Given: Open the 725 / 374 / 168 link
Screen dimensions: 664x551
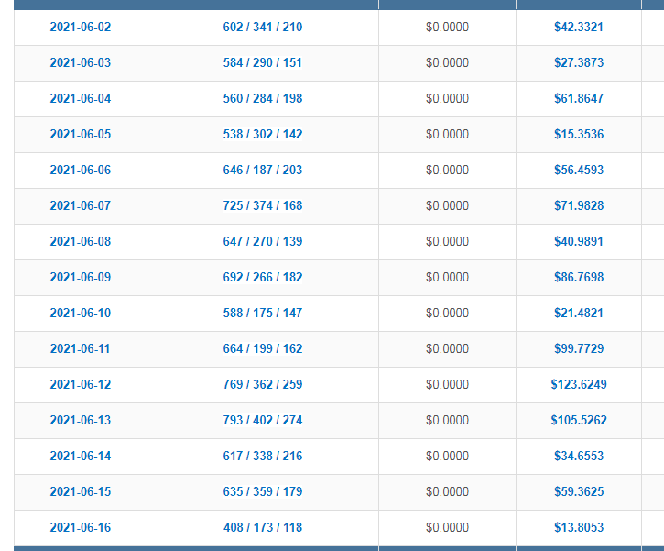Looking at the screenshot, I should tap(263, 206).
